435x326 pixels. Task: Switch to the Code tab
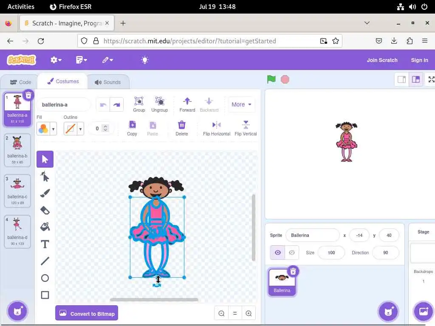click(x=20, y=82)
